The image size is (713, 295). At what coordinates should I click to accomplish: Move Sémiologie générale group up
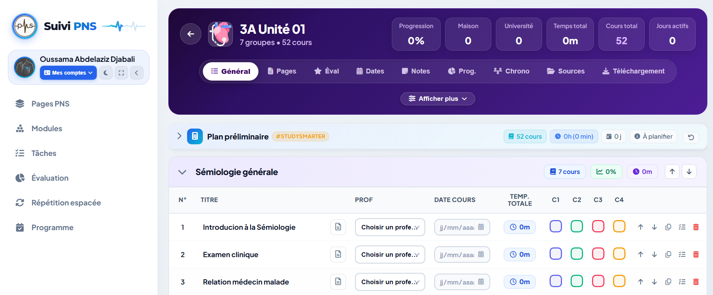tap(672, 172)
